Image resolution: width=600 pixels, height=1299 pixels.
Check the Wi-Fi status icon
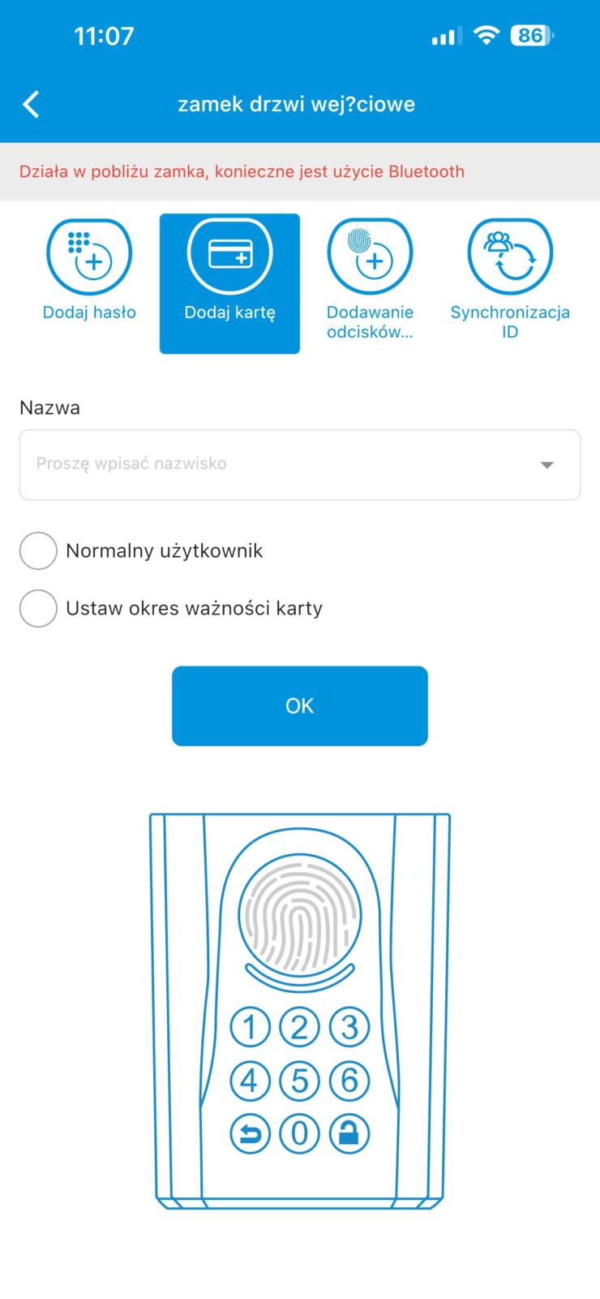[486, 36]
